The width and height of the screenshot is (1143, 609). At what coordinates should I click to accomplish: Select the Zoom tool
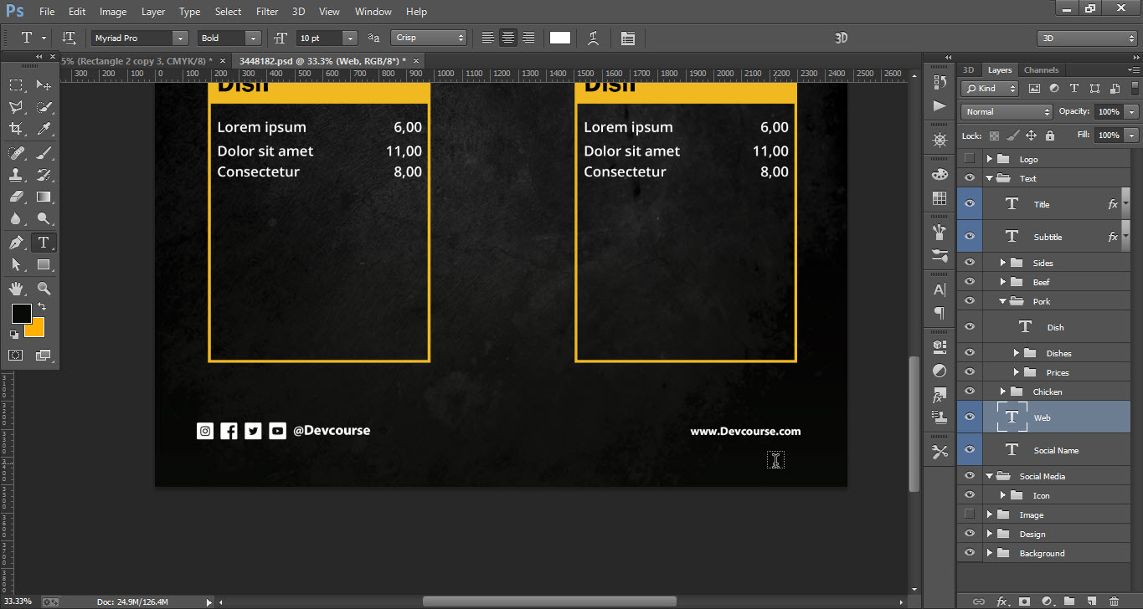pyautogui.click(x=44, y=289)
